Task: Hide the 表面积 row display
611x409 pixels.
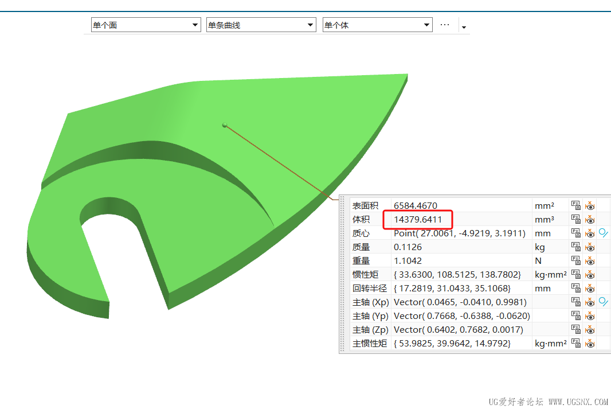Action: click(x=590, y=205)
